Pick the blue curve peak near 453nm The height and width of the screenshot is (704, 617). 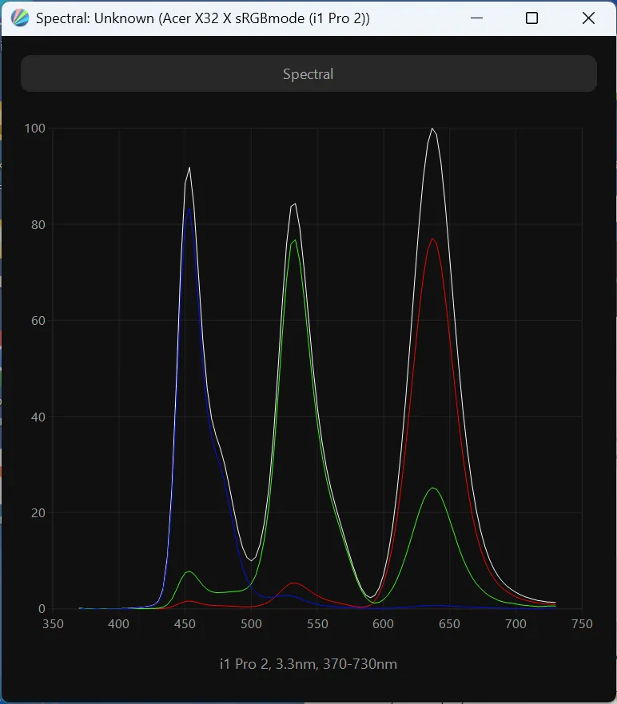(189, 208)
